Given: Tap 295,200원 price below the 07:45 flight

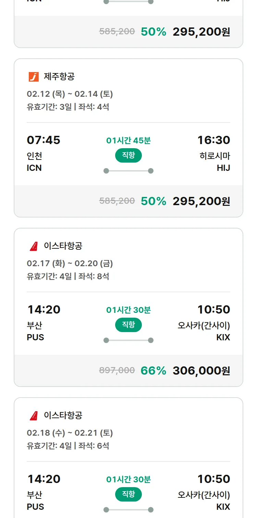Looking at the screenshot, I should coord(201,201).
